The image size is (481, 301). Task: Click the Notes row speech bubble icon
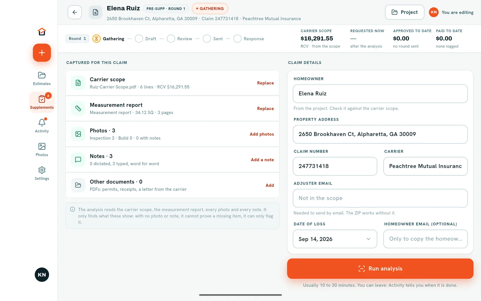pos(78,160)
